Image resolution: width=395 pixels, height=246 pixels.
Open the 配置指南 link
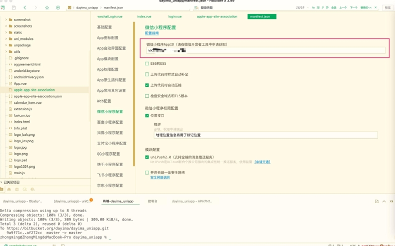point(151,33)
